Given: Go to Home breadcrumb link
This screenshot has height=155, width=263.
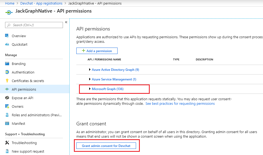Looking at the screenshot, I should [10, 3].
